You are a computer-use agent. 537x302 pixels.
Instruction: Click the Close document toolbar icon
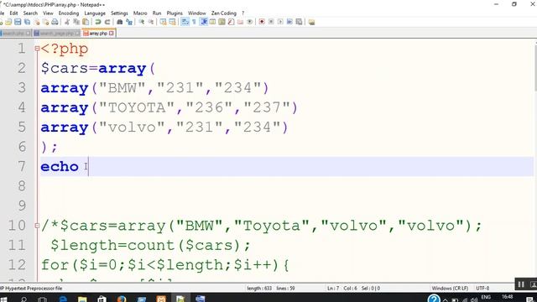(36, 22)
